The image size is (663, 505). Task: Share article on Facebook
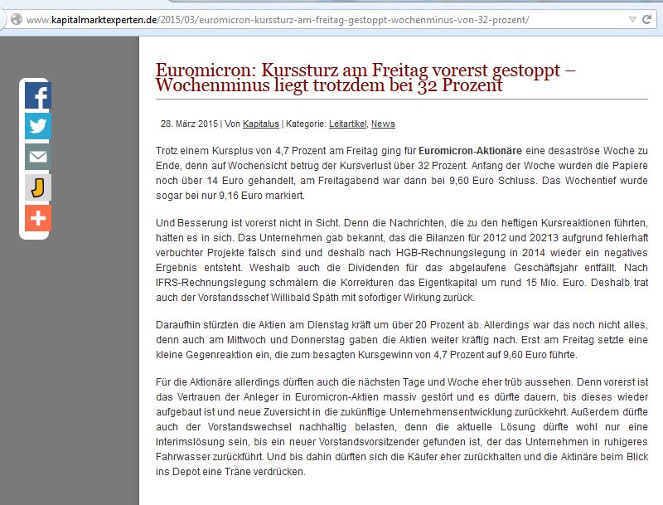pyautogui.click(x=38, y=95)
